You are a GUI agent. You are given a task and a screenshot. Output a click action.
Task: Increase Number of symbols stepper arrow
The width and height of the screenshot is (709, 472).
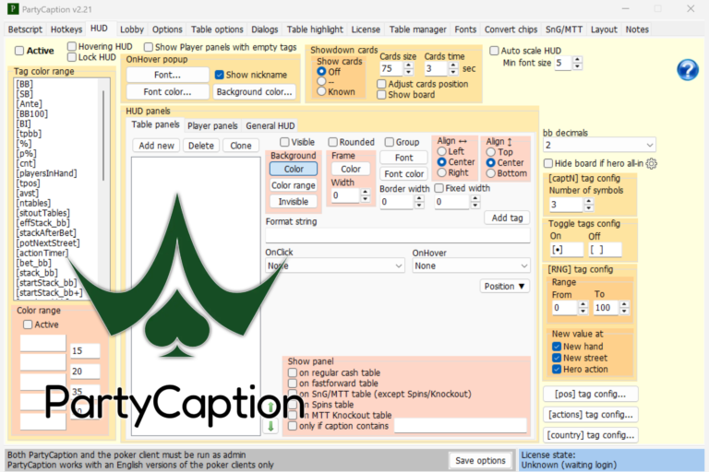coord(588,202)
